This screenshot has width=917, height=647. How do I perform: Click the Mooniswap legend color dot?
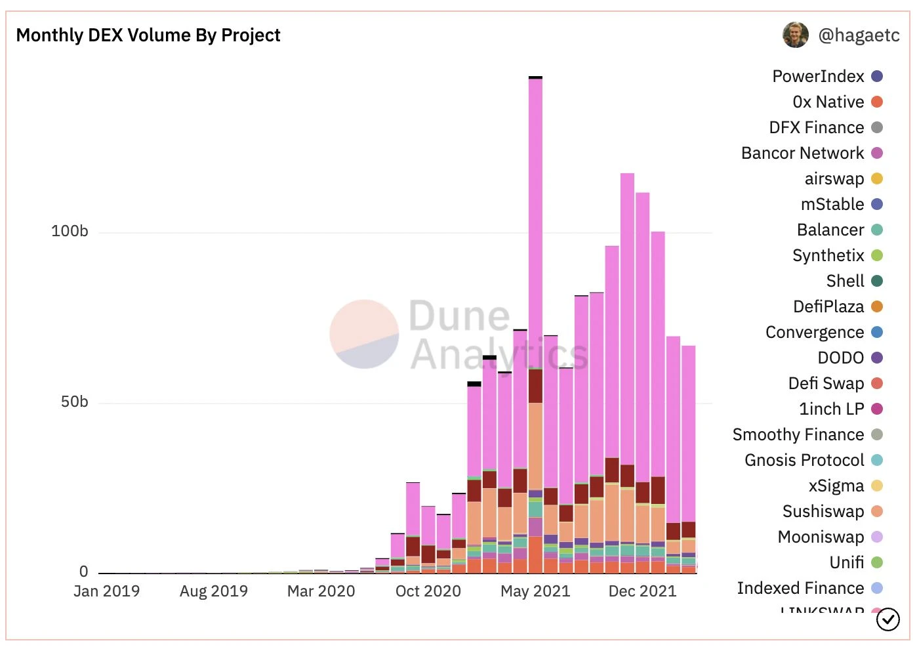(x=877, y=537)
